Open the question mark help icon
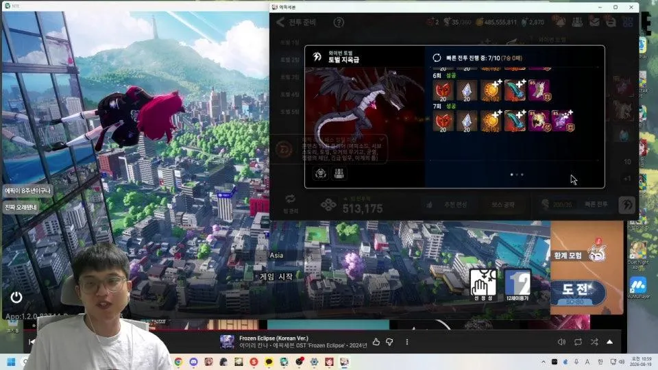 (x=339, y=22)
